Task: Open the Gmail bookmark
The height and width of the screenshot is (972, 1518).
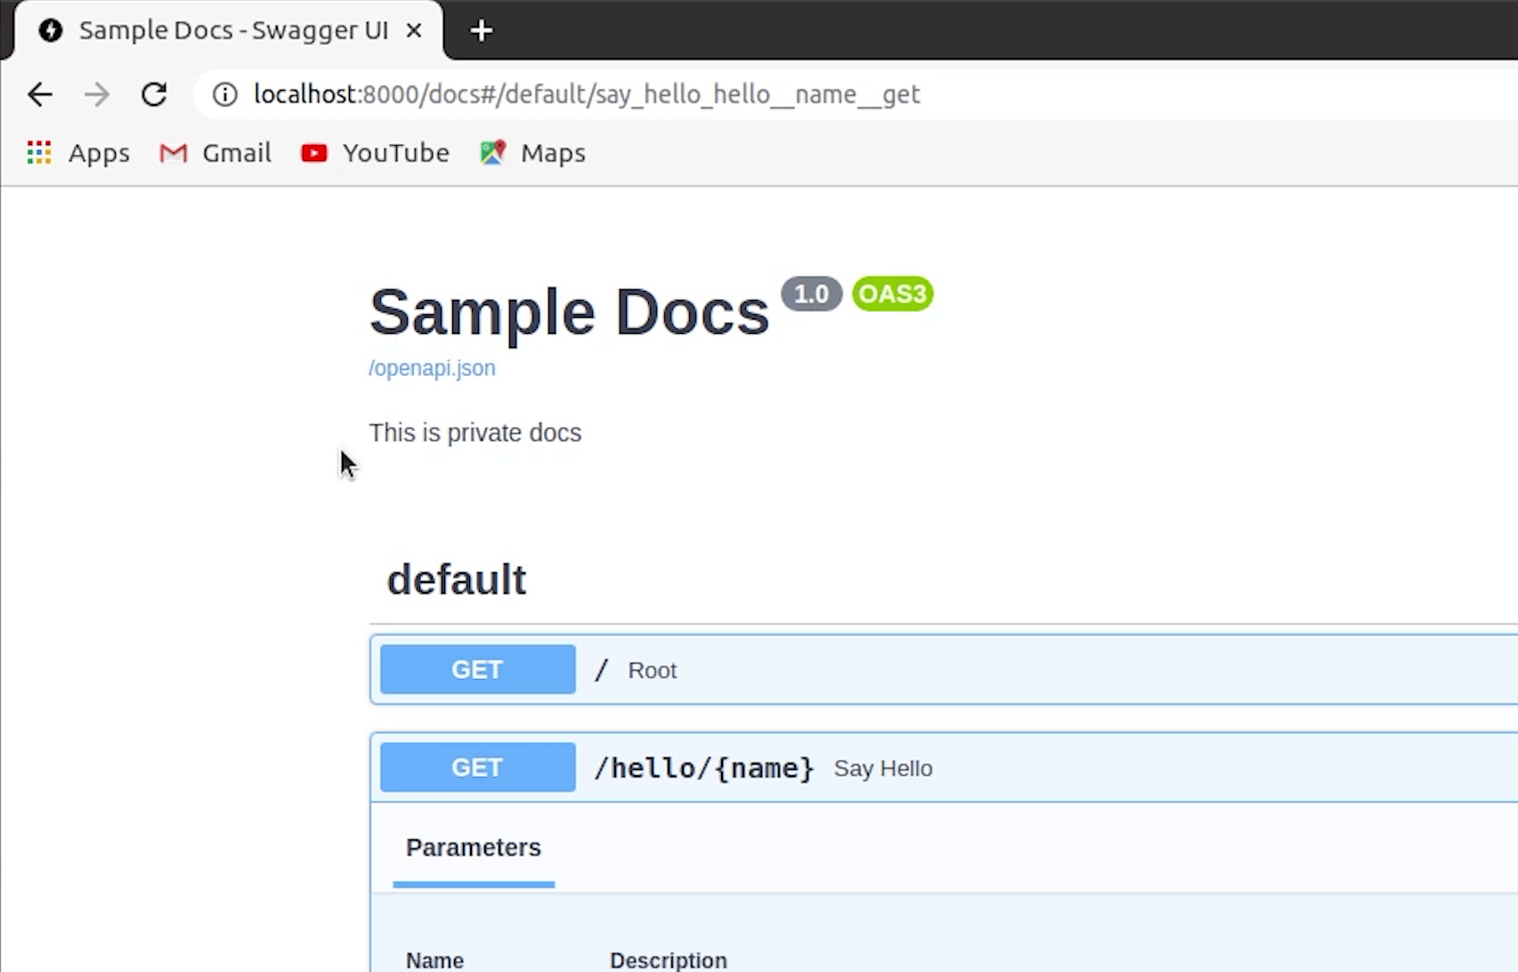Action: coord(215,153)
